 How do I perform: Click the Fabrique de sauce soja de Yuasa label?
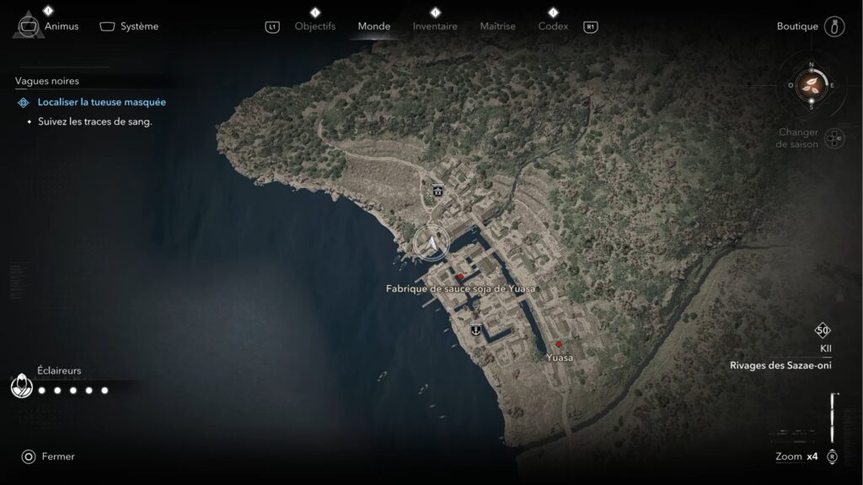point(461,288)
